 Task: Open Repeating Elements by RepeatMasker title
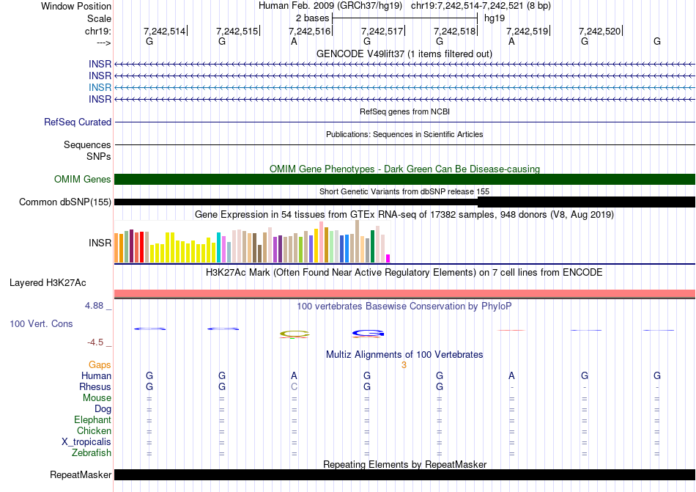coord(404,464)
